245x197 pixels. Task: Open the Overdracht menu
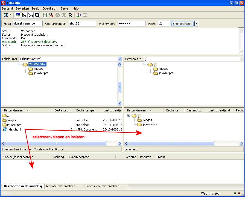pos(50,8)
